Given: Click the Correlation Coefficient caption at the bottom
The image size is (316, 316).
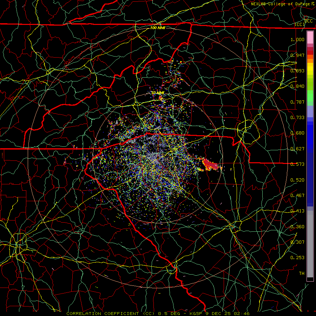Looking at the screenshot, I should (158, 314).
